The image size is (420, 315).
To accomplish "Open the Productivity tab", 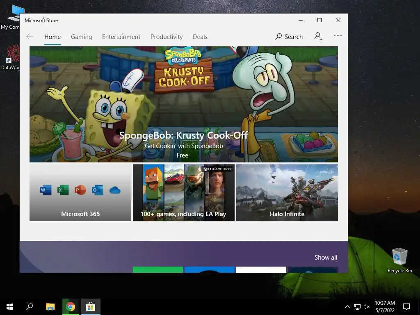I will point(167,37).
